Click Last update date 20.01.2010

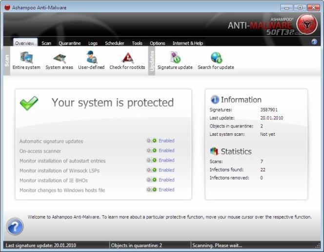click(x=271, y=118)
